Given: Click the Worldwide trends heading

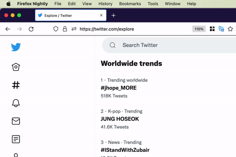Looking at the screenshot, I should (131, 63).
